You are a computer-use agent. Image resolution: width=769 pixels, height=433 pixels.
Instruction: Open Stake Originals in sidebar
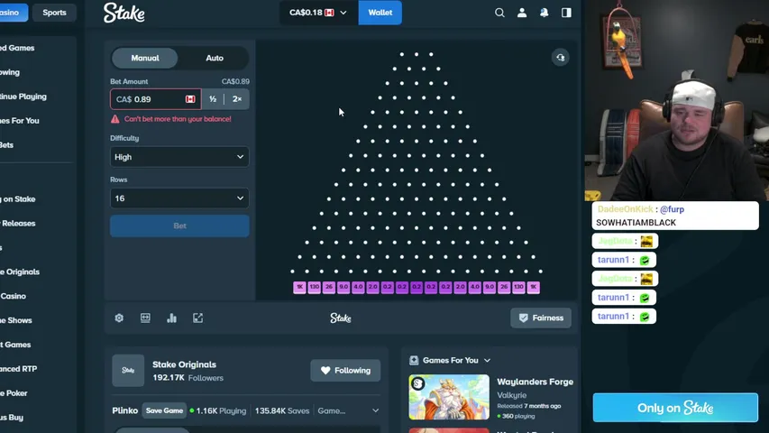pos(20,272)
